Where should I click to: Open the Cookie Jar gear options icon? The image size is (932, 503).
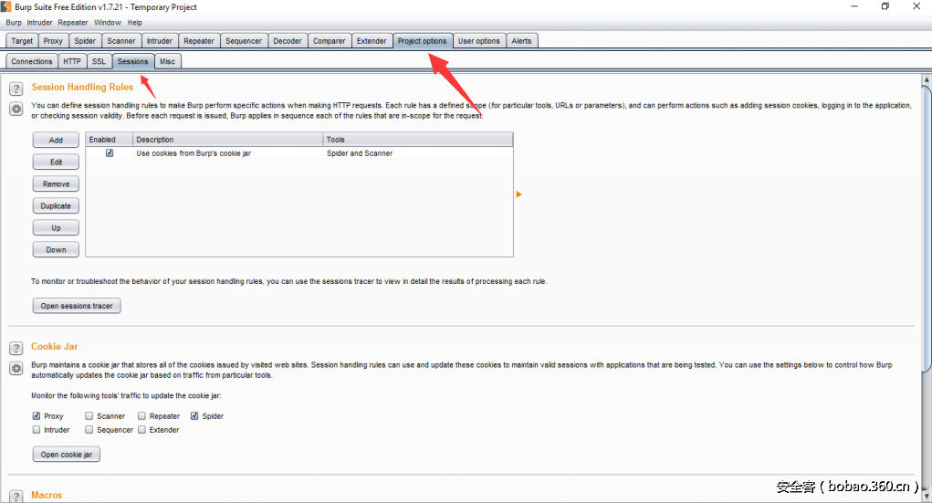16,368
